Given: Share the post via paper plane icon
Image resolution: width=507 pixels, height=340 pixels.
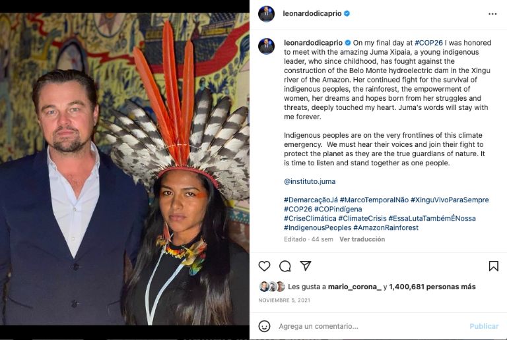Looking at the screenshot, I should (306, 266).
